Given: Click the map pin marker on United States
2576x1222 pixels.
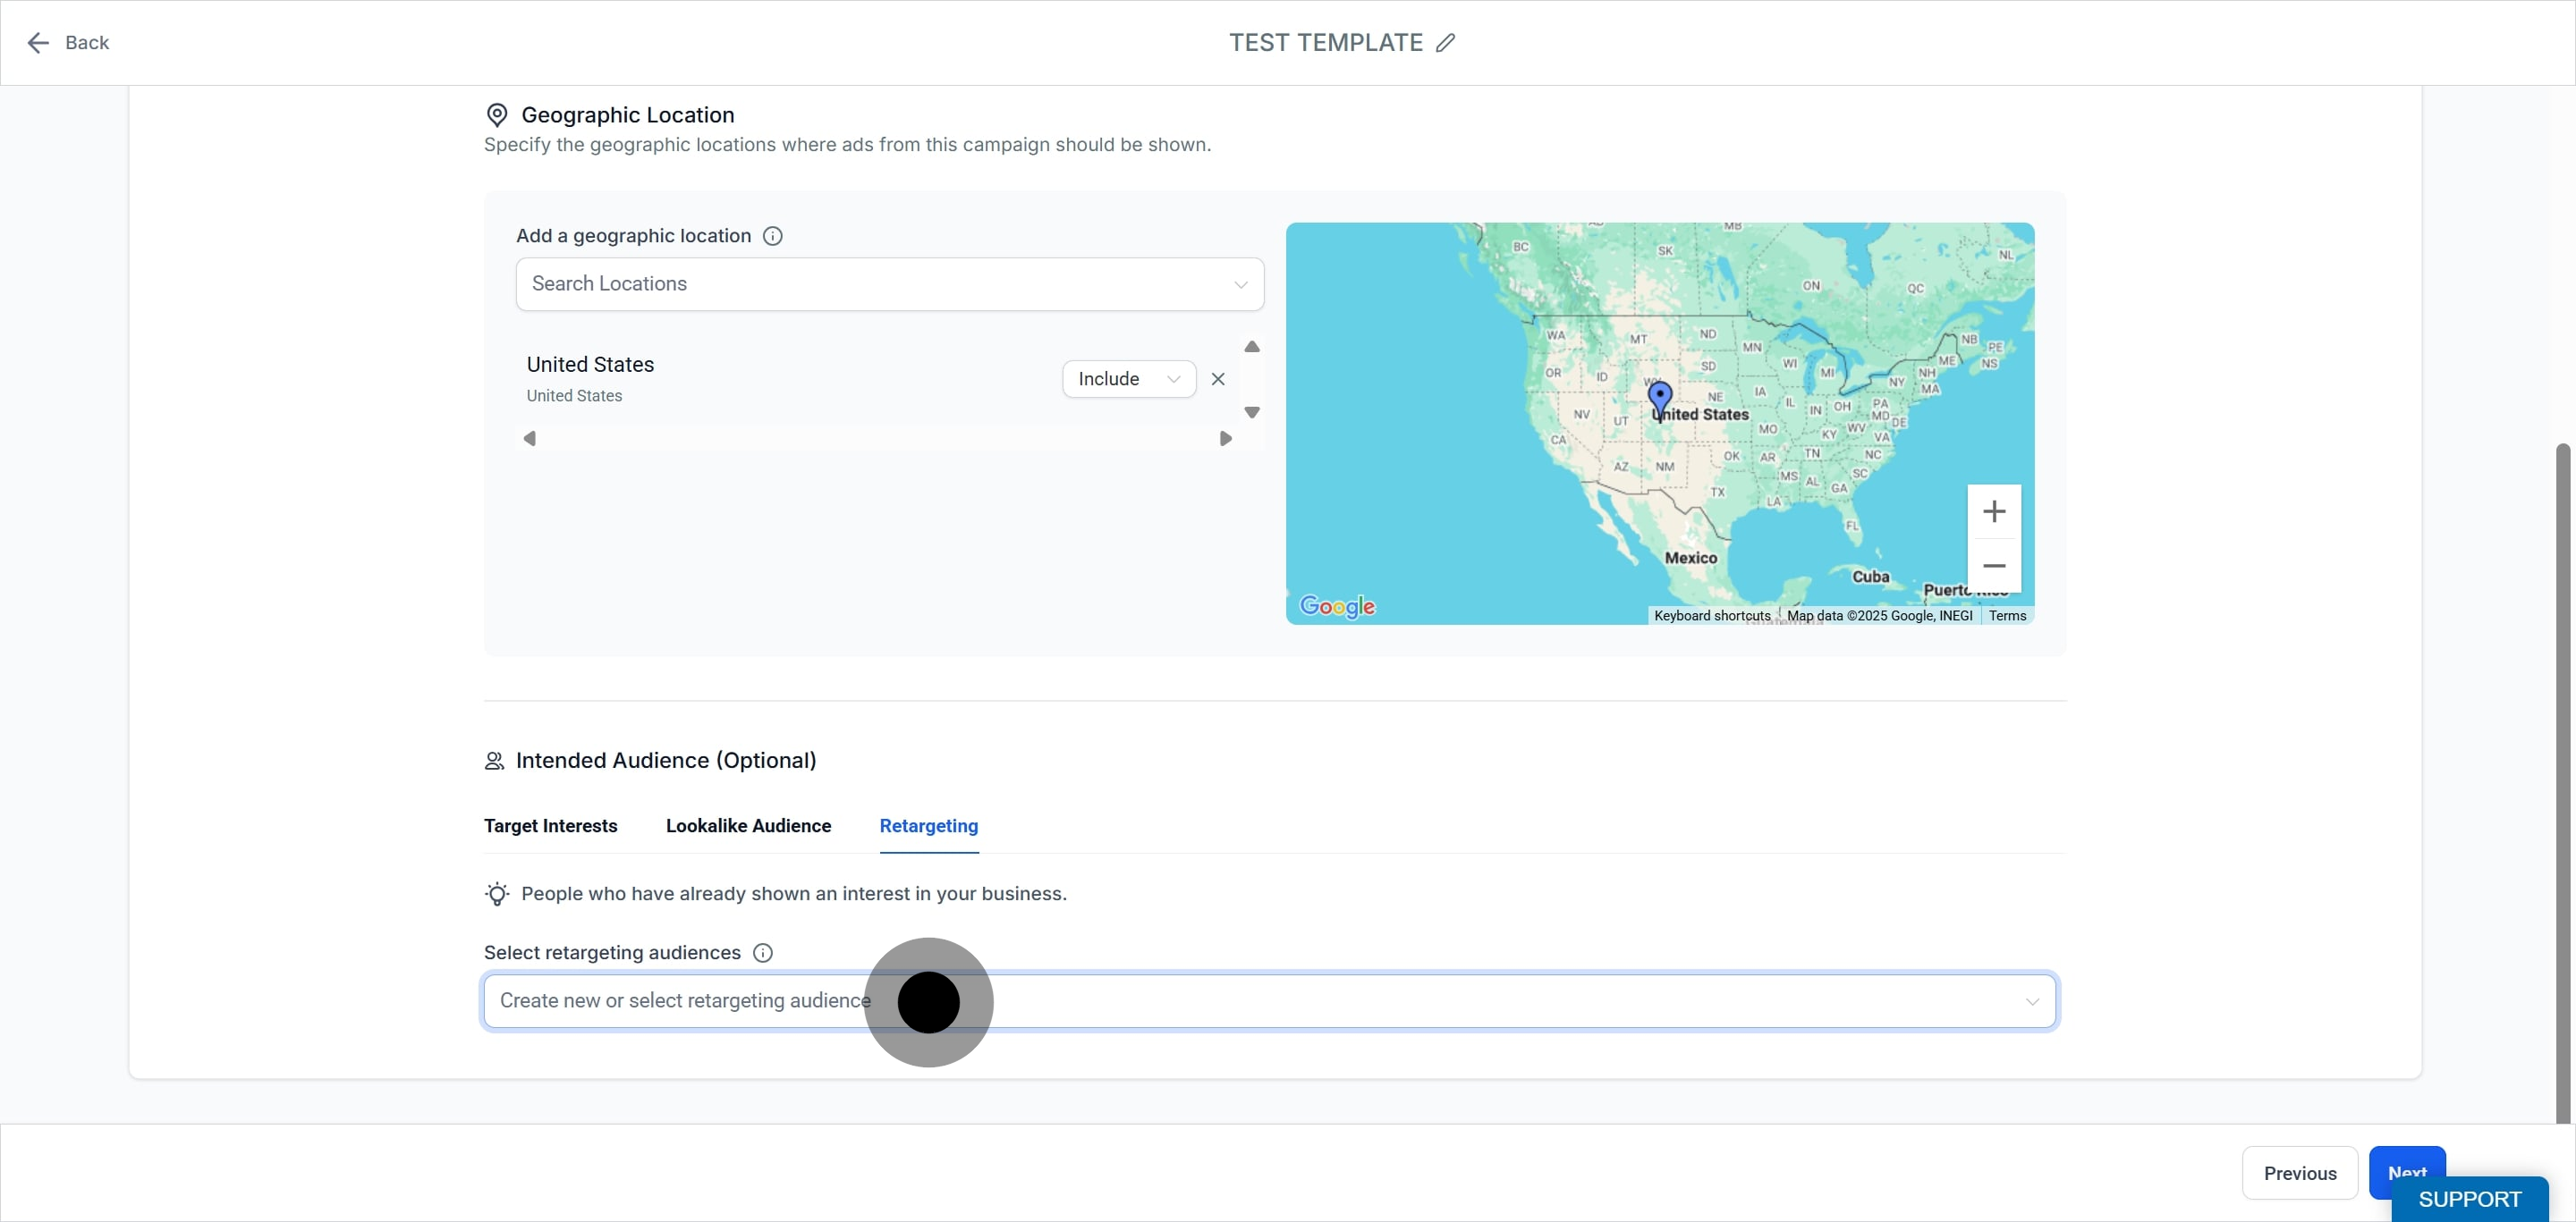Looking at the screenshot, I should 1660,400.
